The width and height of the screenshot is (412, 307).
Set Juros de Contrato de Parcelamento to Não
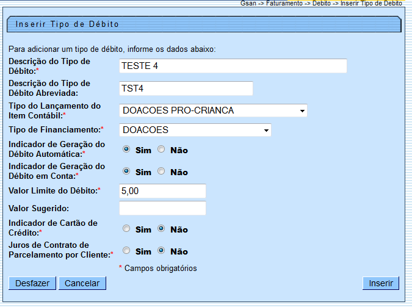(161, 250)
